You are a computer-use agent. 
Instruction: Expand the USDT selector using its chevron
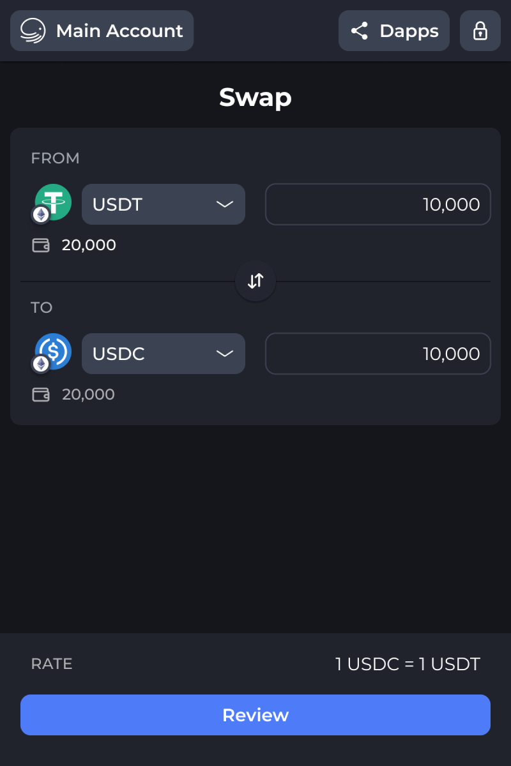point(225,204)
